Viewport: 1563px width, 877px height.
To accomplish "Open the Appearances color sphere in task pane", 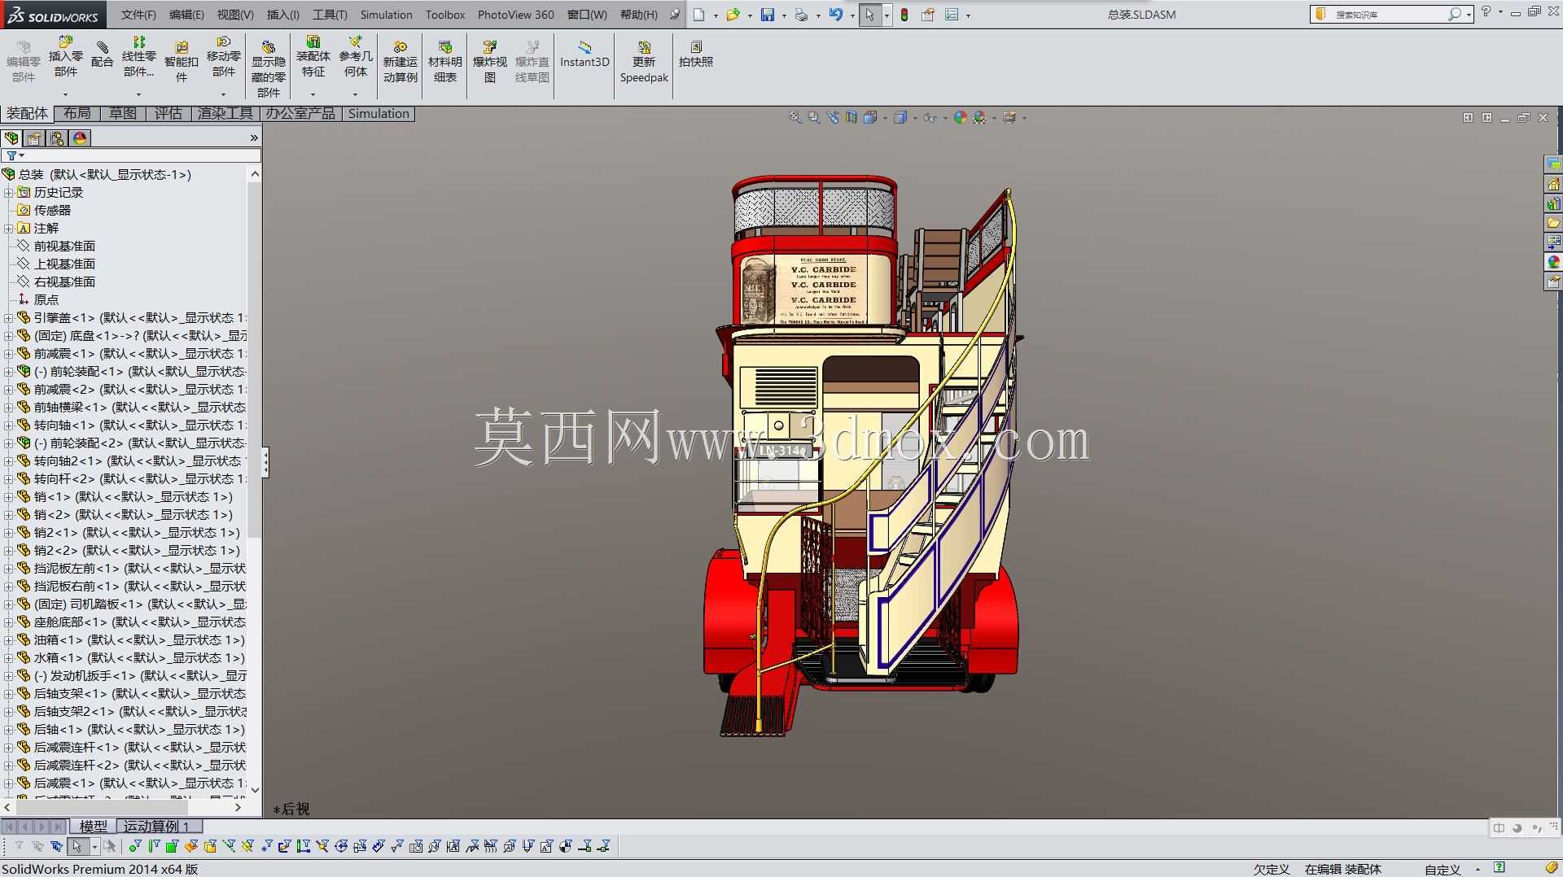I will pos(1554,262).
